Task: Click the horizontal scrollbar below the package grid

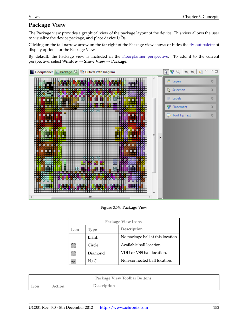Action: pos(90,197)
